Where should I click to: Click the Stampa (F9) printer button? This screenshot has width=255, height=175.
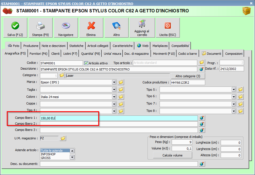[x=41, y=28]
